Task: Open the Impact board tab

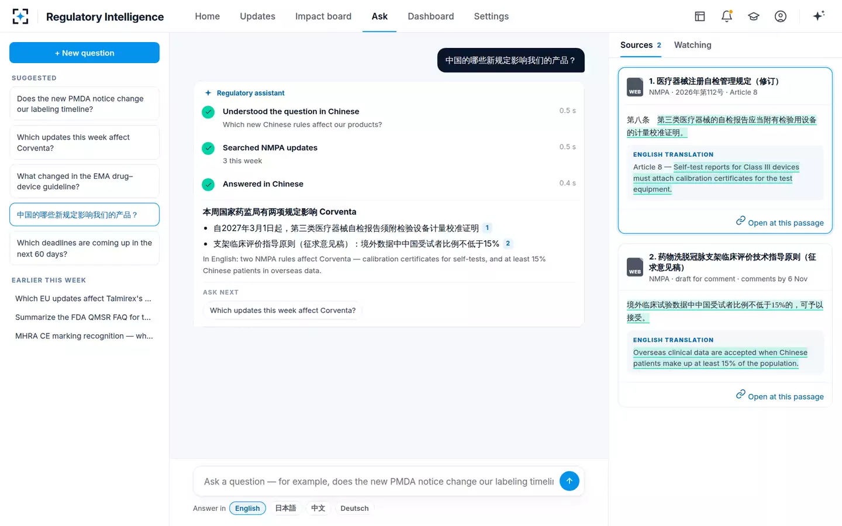Action: coord(323,16)
